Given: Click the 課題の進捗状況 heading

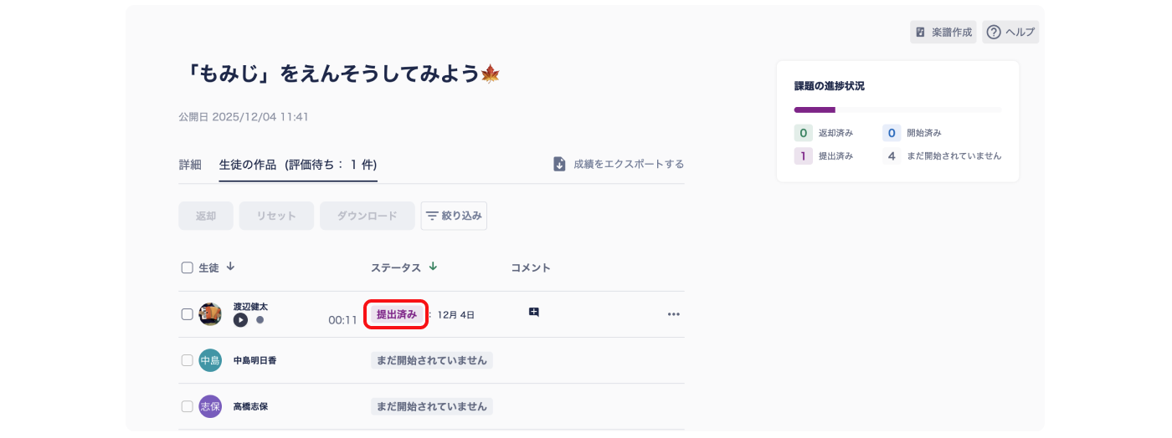Looking at the screenshot, I should point(830,86).
